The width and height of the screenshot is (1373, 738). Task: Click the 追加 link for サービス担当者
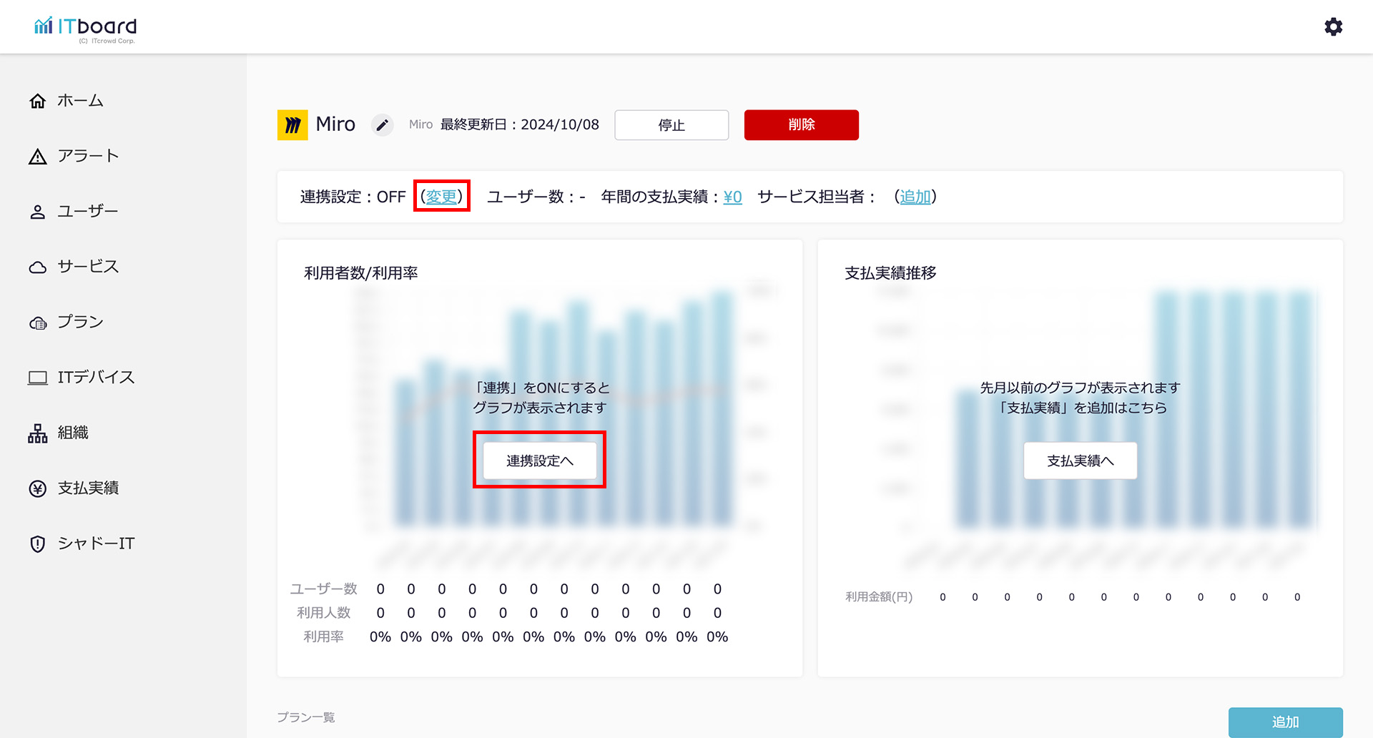tap(915, 197)
